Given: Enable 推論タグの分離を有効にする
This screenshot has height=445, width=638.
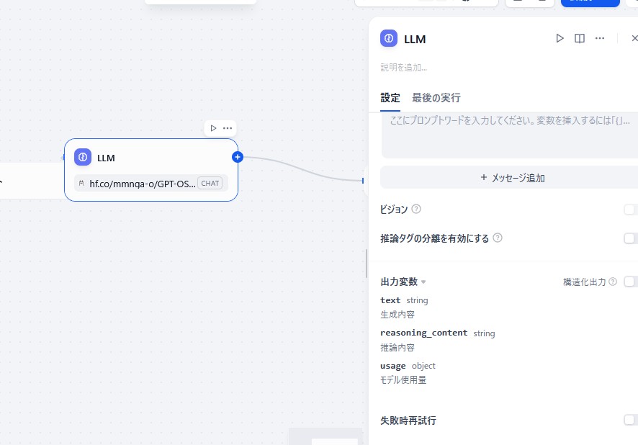Looking at the screenshot, I should click(x=632, y=238).
